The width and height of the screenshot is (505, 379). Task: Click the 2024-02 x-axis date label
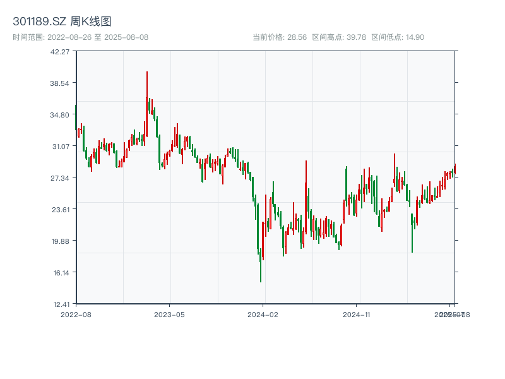click(x=263, y=314)
